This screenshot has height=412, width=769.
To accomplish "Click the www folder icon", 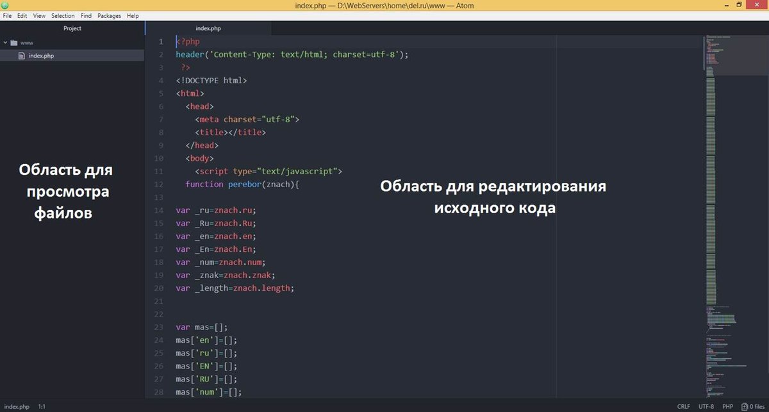I will [15, 43].
